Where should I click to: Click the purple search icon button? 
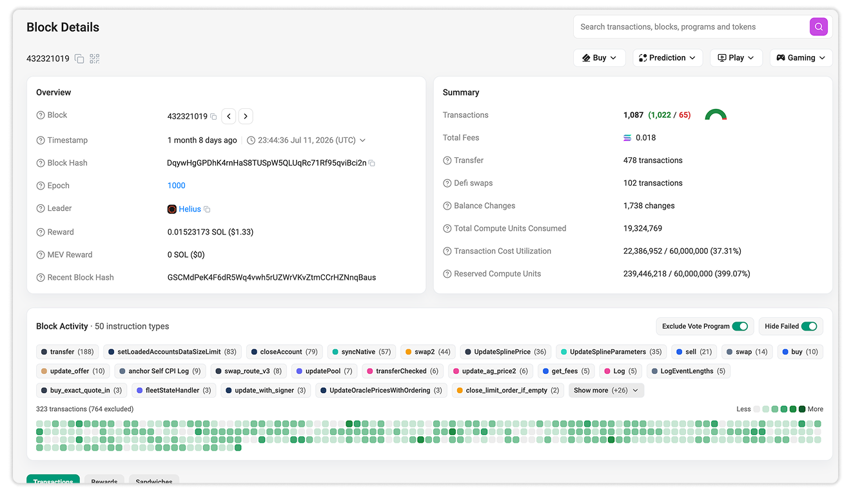coord(819,26)
